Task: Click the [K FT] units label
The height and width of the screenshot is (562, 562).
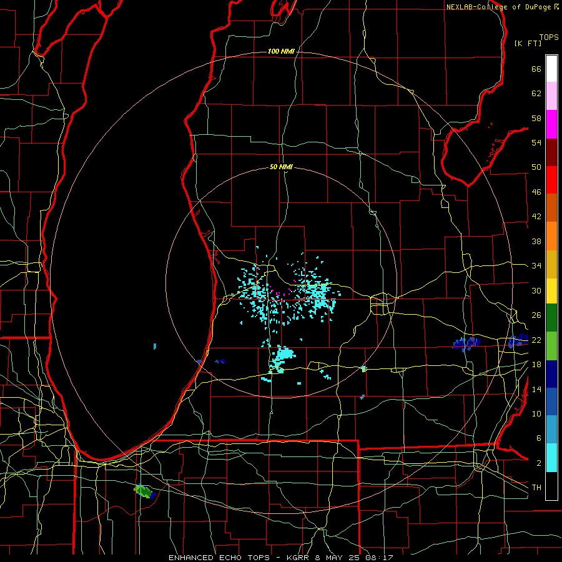Action: (x=528, y=43)
